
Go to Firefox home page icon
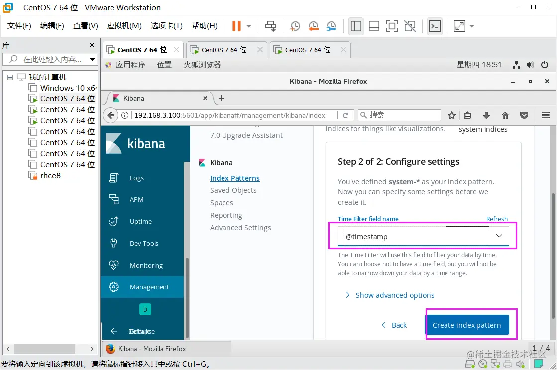(x=505, y=115)
